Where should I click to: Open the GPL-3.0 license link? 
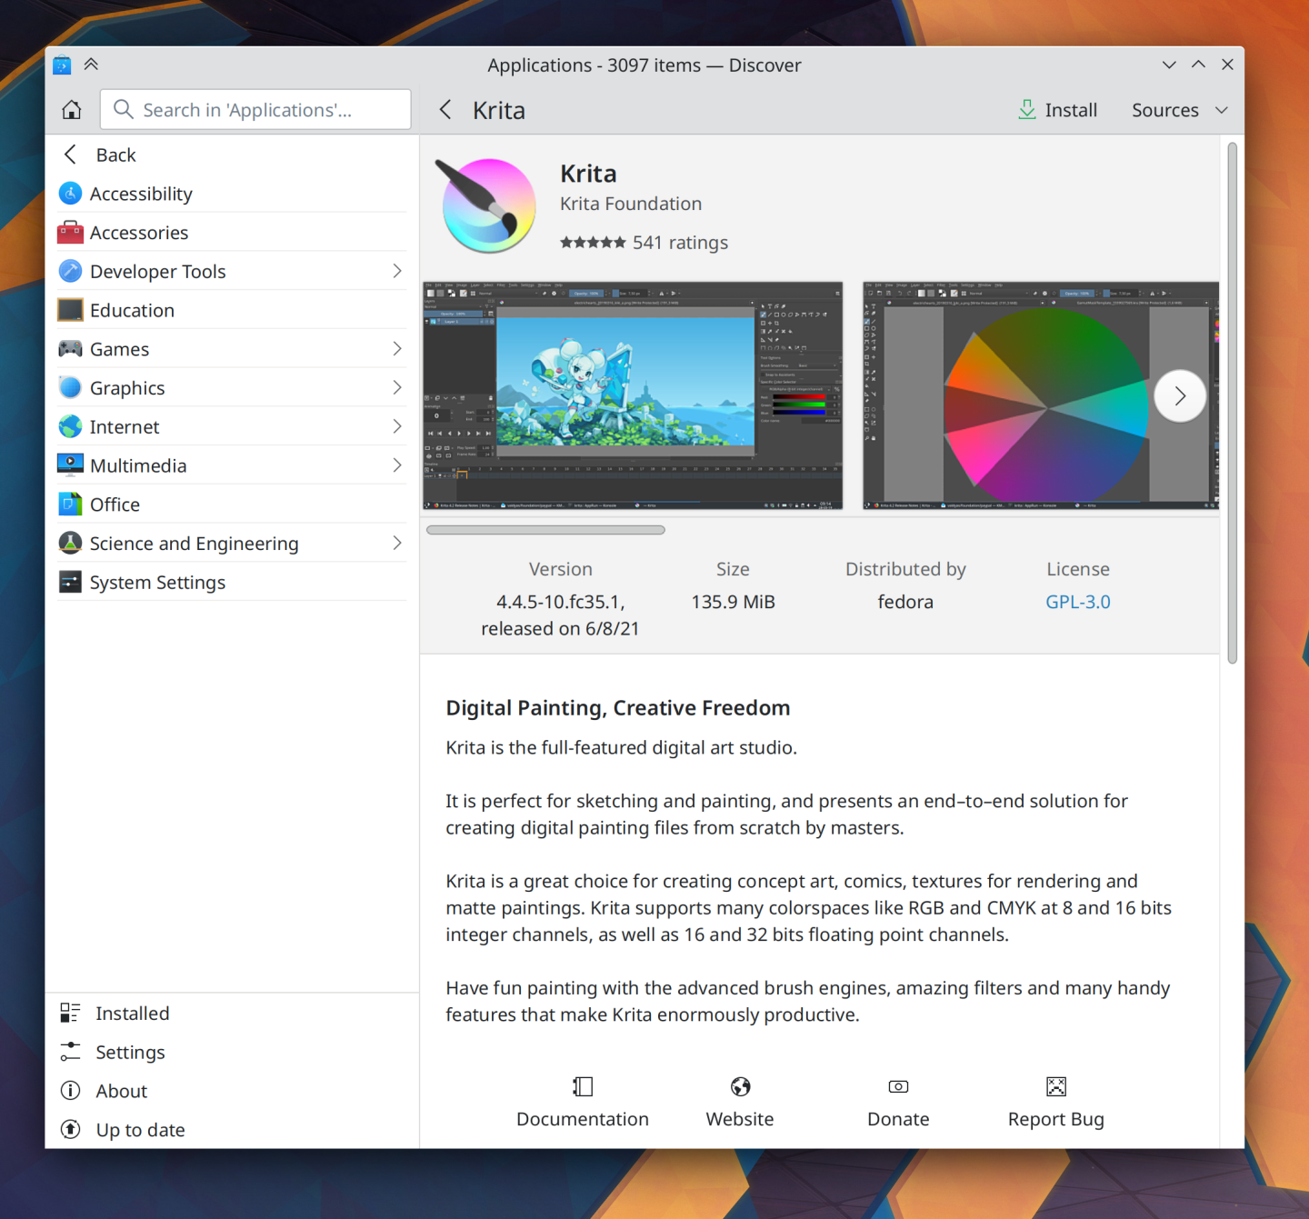click(x=1077, y=602)
